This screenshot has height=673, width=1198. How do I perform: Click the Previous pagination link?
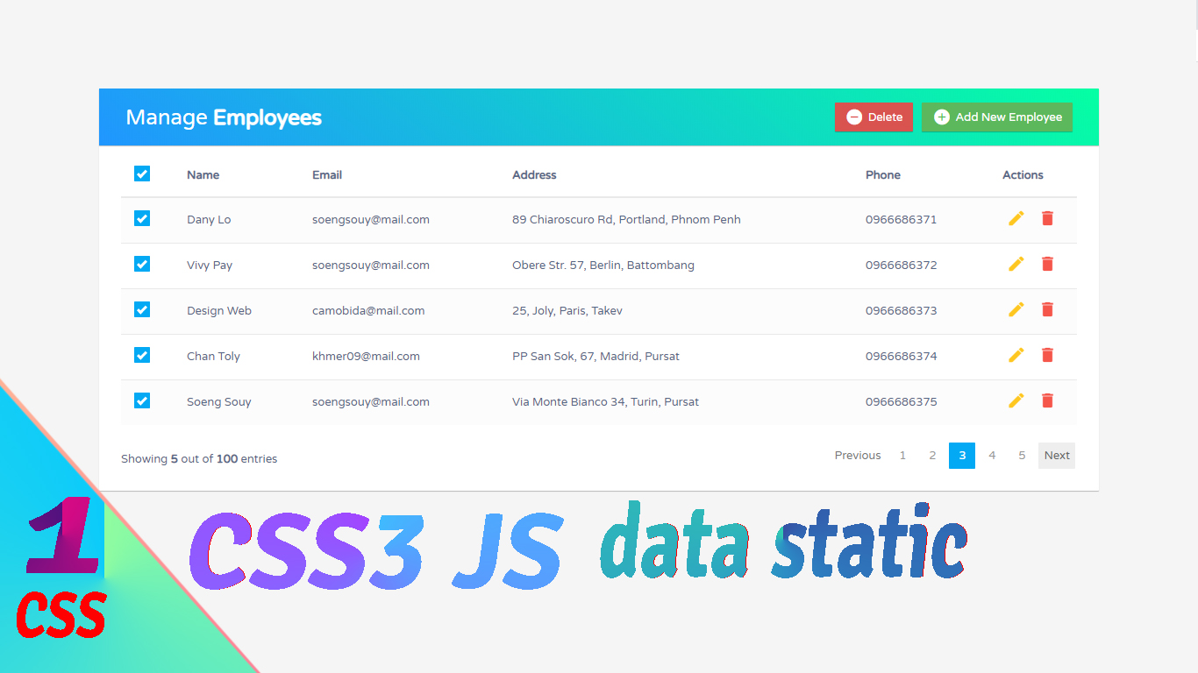tap(857, 455)
